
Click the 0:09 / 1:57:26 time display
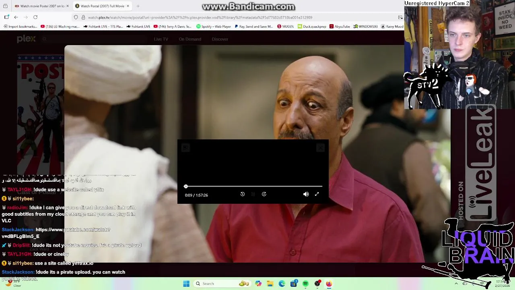(x=196, y=195)
